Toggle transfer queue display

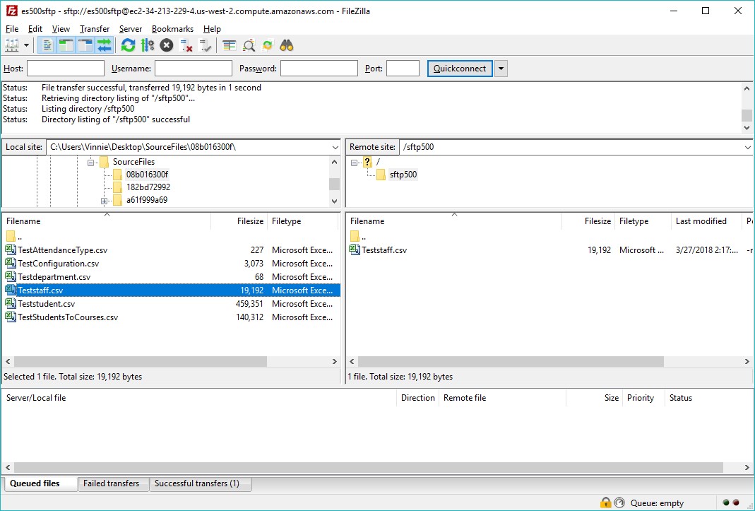pos(105,46)
